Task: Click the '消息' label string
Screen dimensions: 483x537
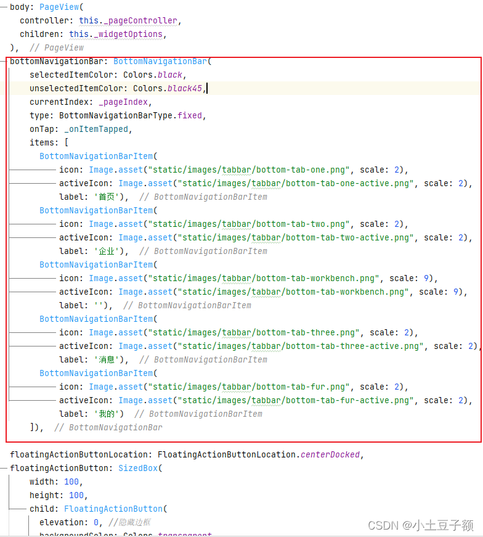Action: [x=107, y=359]
